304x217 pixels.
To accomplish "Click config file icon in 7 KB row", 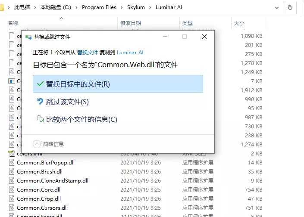I will pyautogui.click(x=12, y=81).
